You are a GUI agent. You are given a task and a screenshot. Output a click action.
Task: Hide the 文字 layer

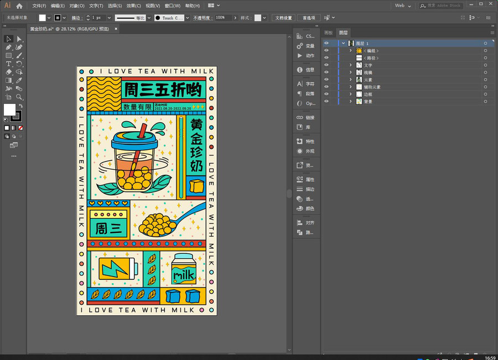[x=326, y=65]
